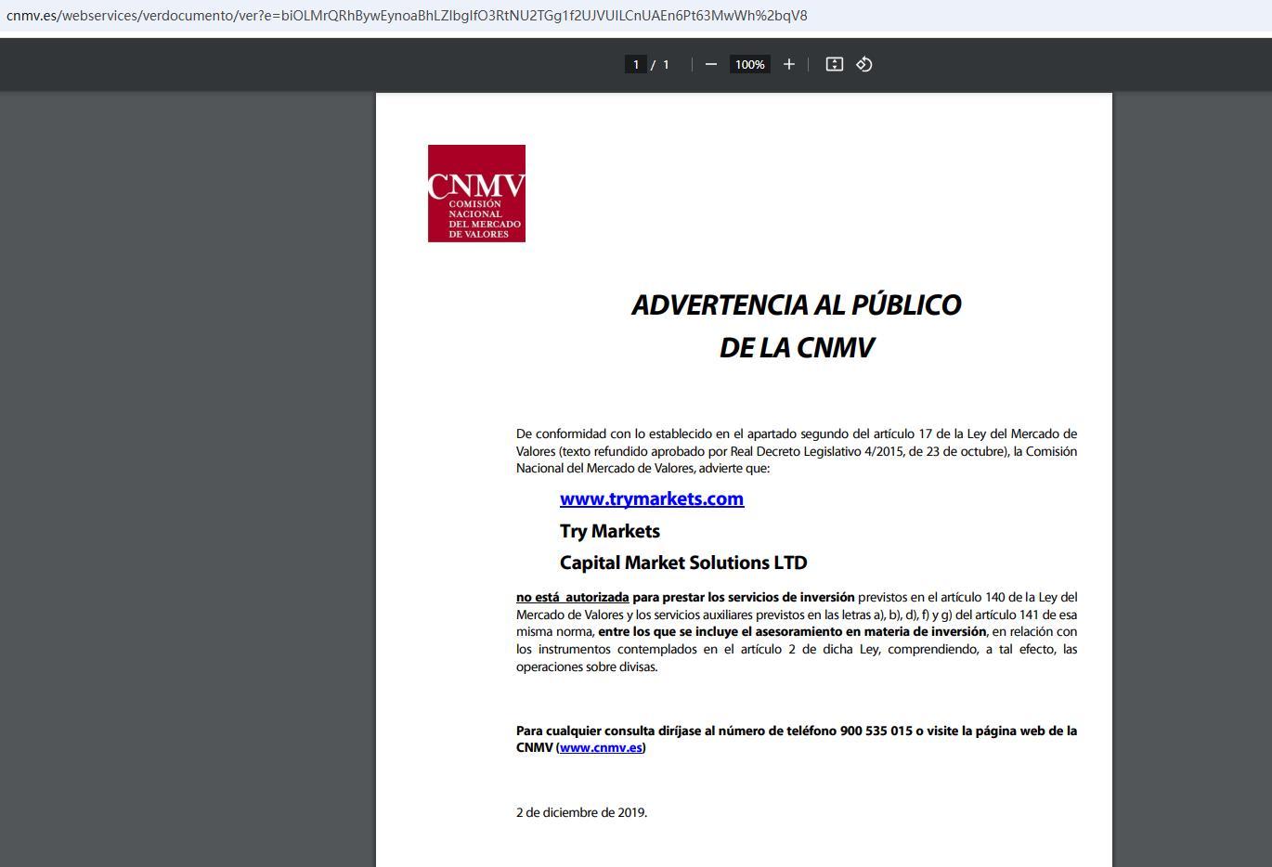This screenshot has height=867, width=1272.
Task: Click the grey area left of page
Action: click(x=186, y=464)
